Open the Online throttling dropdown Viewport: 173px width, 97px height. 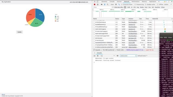tap(168, 5)
